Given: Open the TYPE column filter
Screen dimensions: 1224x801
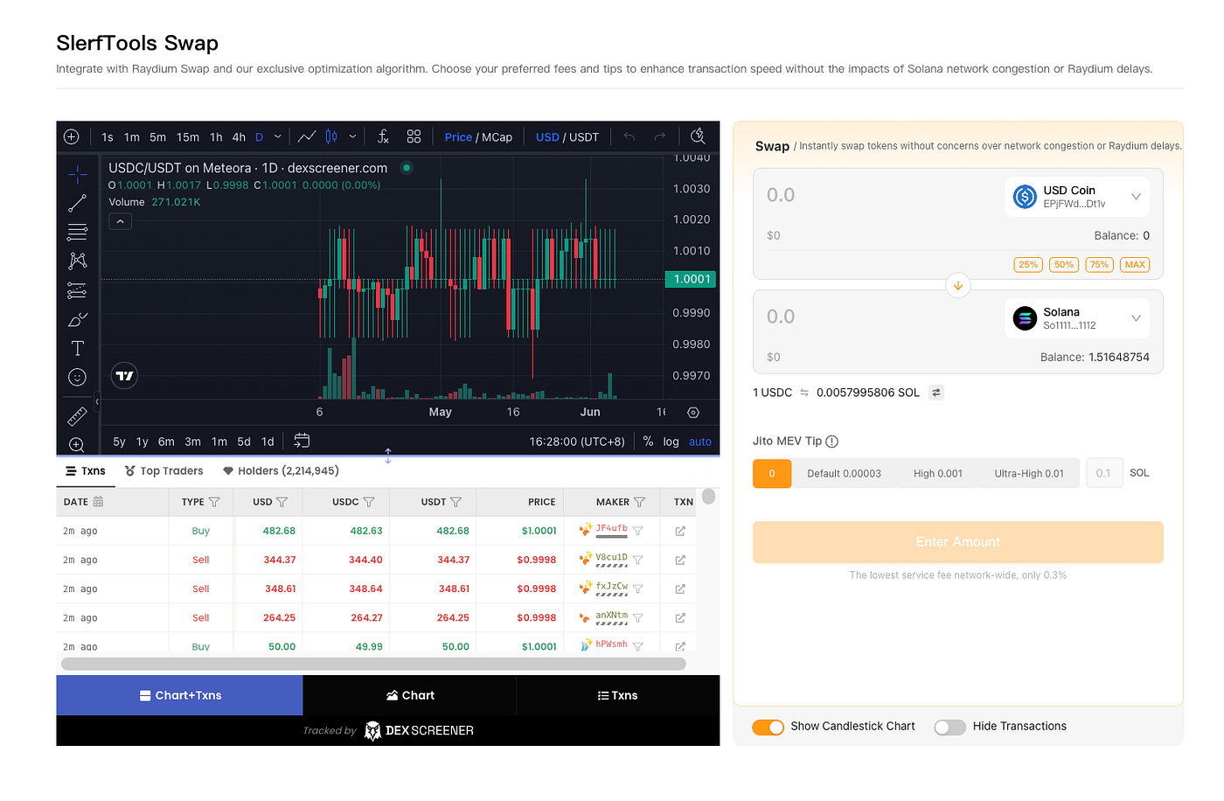Looking at the screenshot, I should point(214,502).
